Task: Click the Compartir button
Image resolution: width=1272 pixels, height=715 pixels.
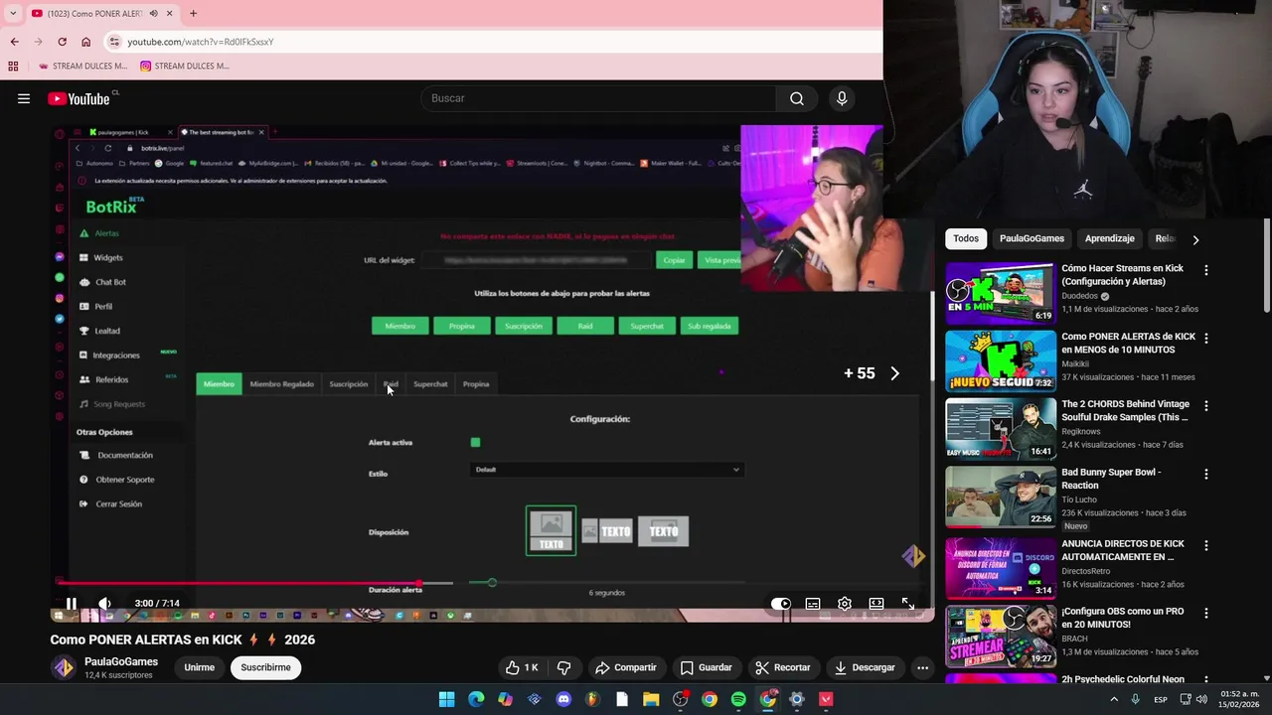Action: click(x=625, y=667)
